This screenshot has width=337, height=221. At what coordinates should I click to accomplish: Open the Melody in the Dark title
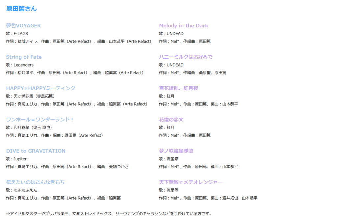point(184,26)
